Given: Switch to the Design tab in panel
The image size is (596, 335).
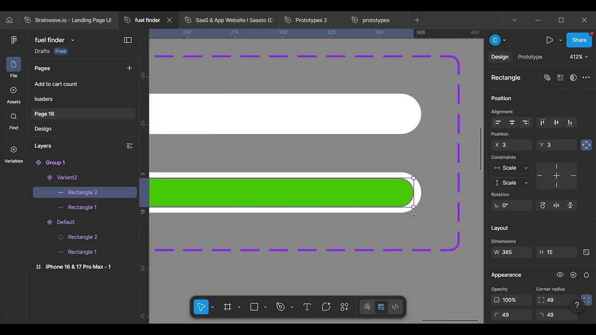Looking at the screenshot, I should [x=500, y=57].
